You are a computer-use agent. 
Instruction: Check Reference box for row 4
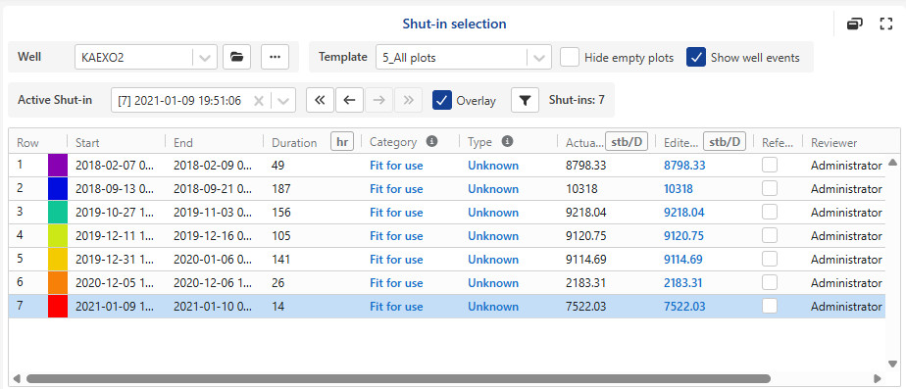(x=769, y=235)
